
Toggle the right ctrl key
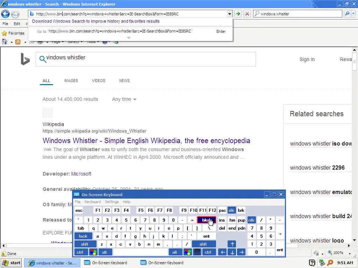click(x=208, y=252)
